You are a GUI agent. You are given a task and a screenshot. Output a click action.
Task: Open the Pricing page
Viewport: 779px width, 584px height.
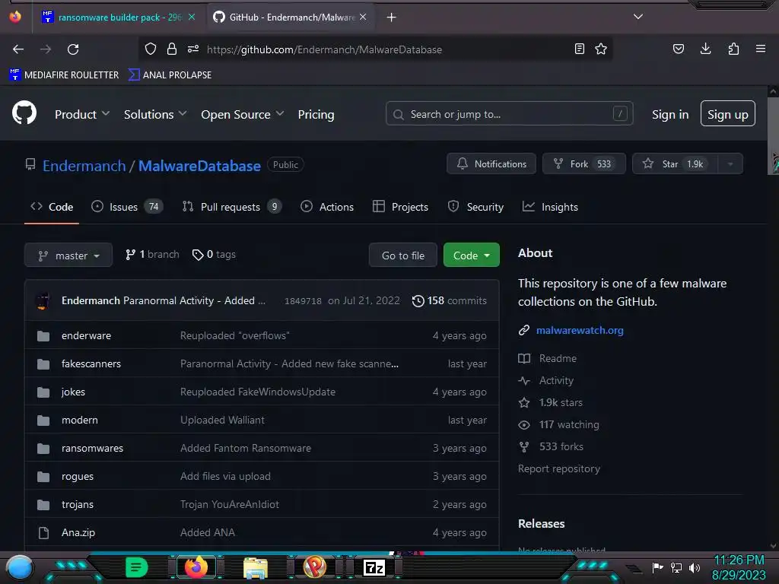316,115
